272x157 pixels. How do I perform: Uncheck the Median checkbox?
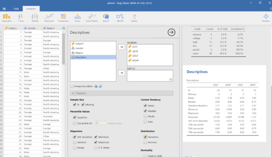[x=146, y=111]
